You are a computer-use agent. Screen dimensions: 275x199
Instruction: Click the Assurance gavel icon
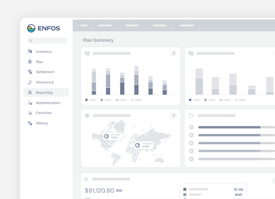[x=30, y=82]
